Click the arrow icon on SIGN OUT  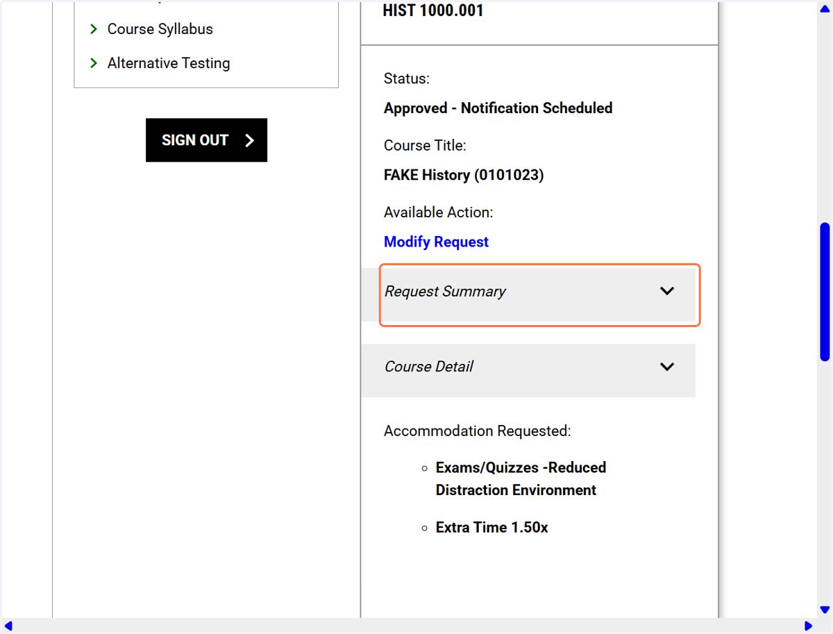coord(250,140)
